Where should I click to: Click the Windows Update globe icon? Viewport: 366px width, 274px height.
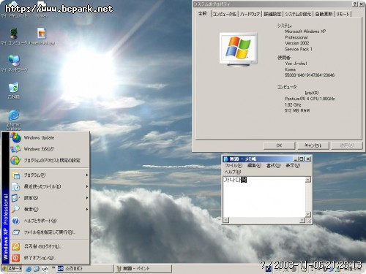(x=15, y=138)
